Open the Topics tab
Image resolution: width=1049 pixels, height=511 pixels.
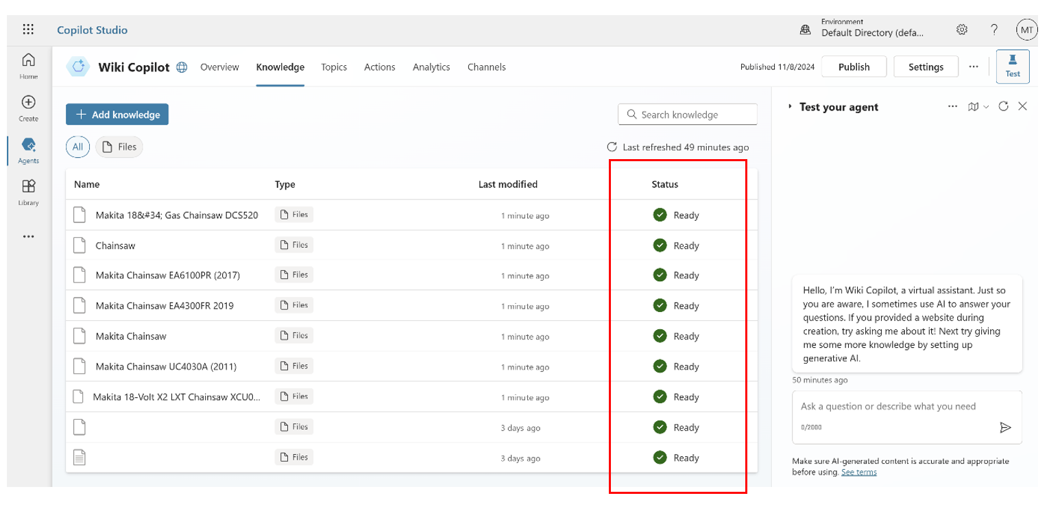tap(334, 67)
